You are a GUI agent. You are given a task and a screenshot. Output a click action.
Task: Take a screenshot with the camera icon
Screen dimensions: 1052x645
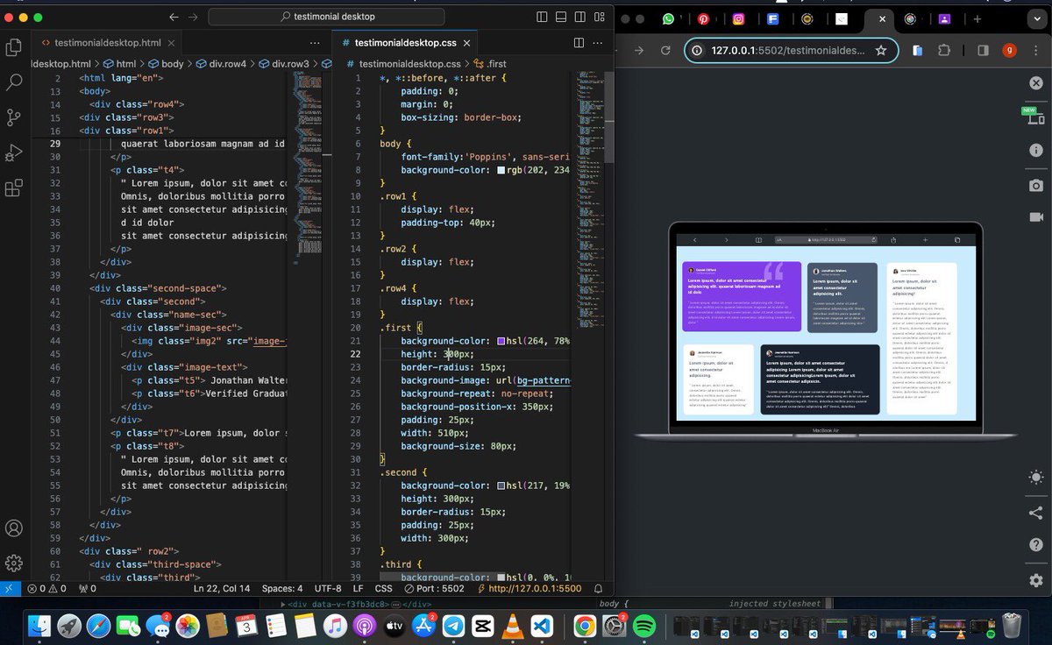(x=1035, y=185)
